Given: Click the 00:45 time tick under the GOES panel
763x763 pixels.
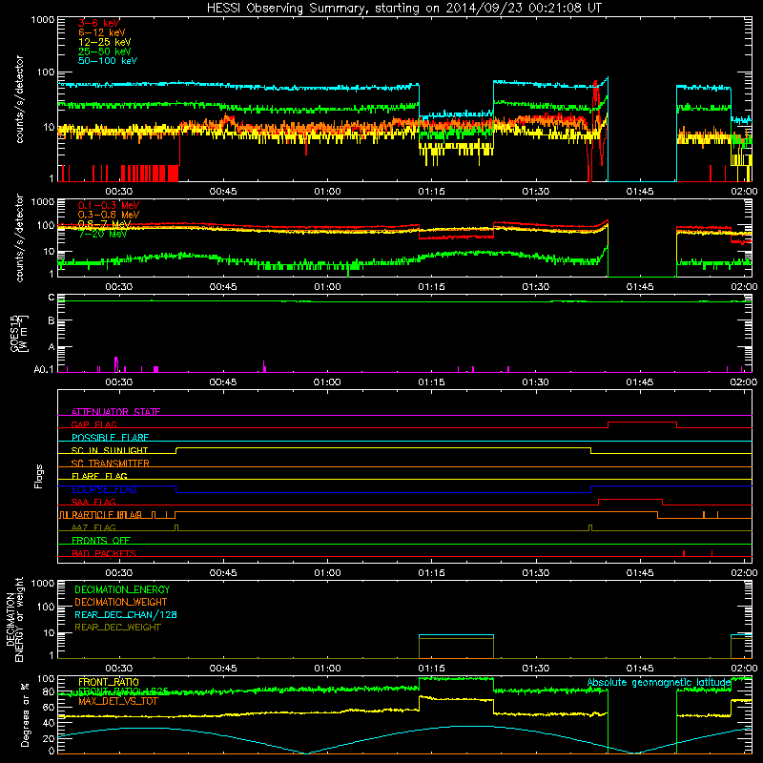Looking at the screenshot, I should point(223,382).
